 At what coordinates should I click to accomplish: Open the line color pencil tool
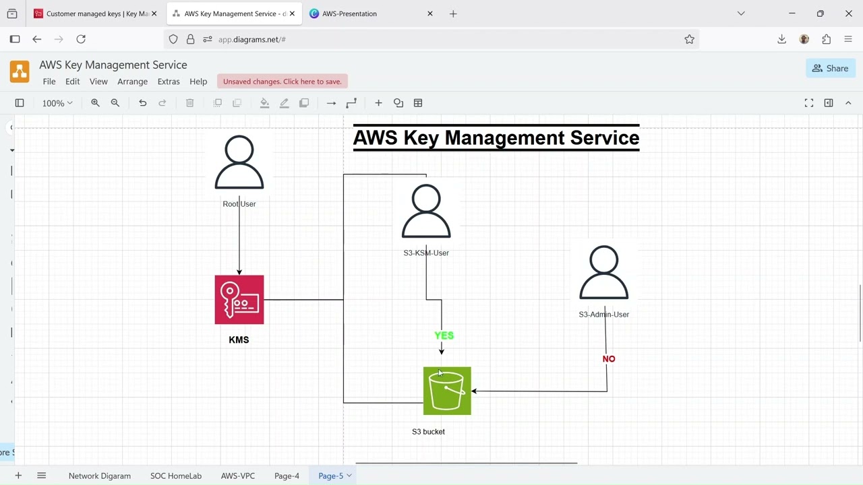(x=285, y=103)
